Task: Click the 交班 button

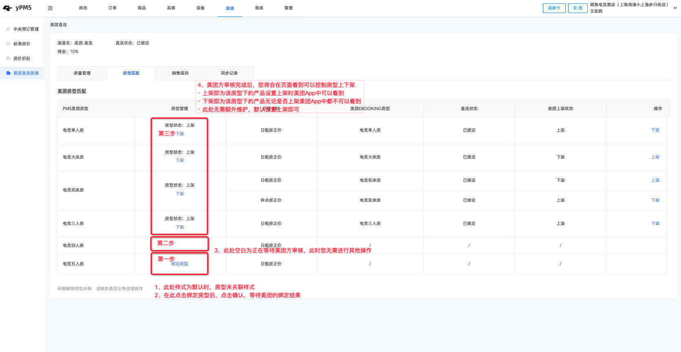Action: [578, 8]
